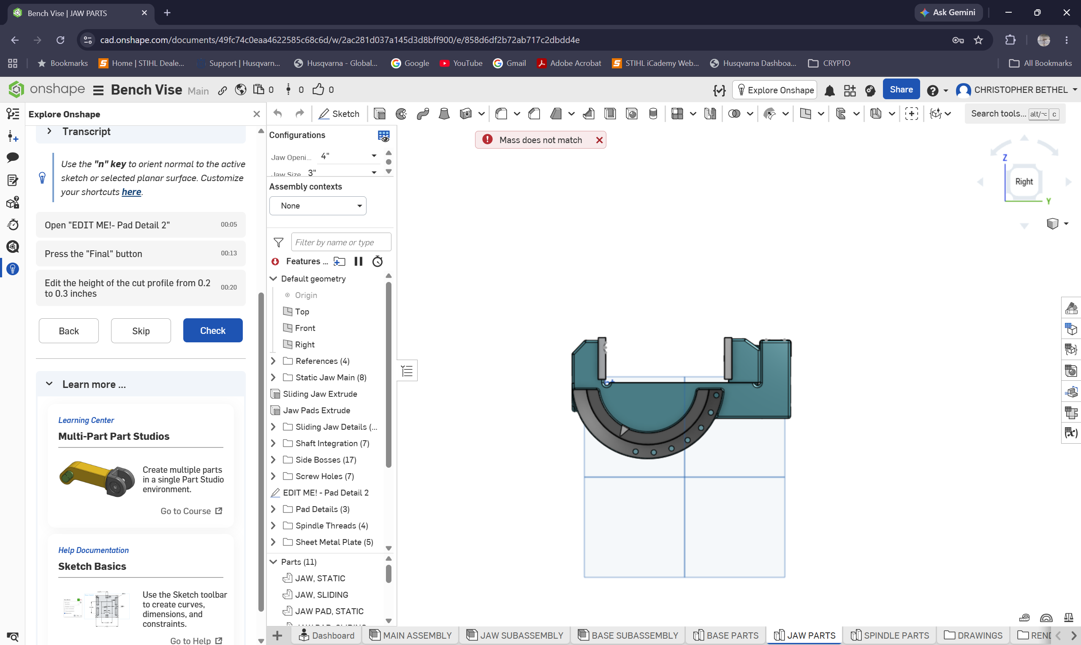Viewport: 1081px width, 645px height.
Task: Click the Explore Onshape panel scrollbar
Action: click(261, 452)
